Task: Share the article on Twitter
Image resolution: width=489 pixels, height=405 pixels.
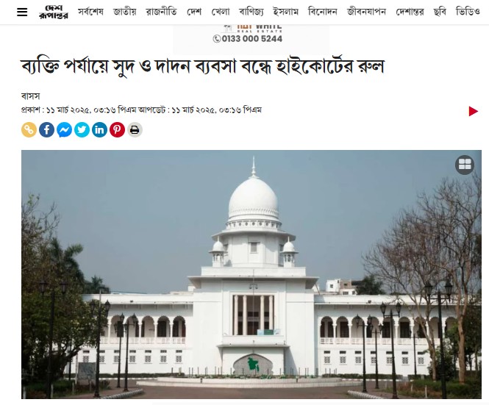Action: (82, 129)
